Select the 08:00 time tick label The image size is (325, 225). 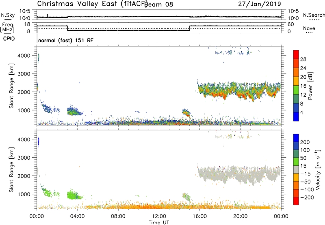point(118,216)
